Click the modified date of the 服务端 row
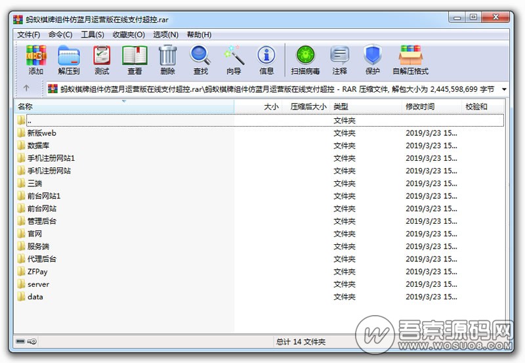The height and width of the screenshot is (363, 525). click(x=431, y=246)
